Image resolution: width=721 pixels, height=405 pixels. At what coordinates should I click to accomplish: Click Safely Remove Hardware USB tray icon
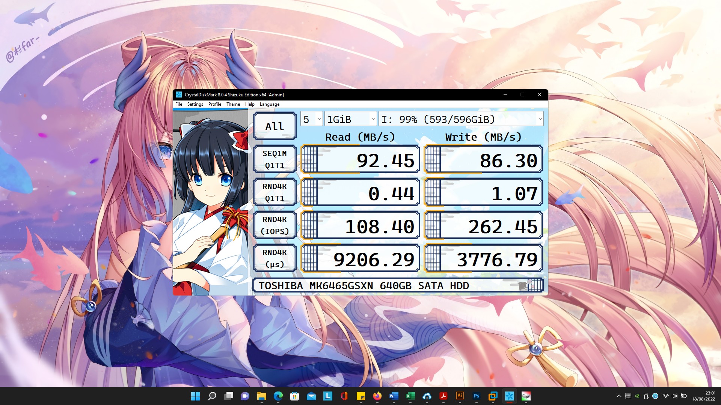point(646,396)
